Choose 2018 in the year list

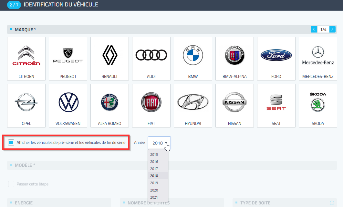[x=158, y=176]
